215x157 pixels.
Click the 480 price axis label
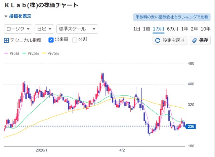[191, 63]
